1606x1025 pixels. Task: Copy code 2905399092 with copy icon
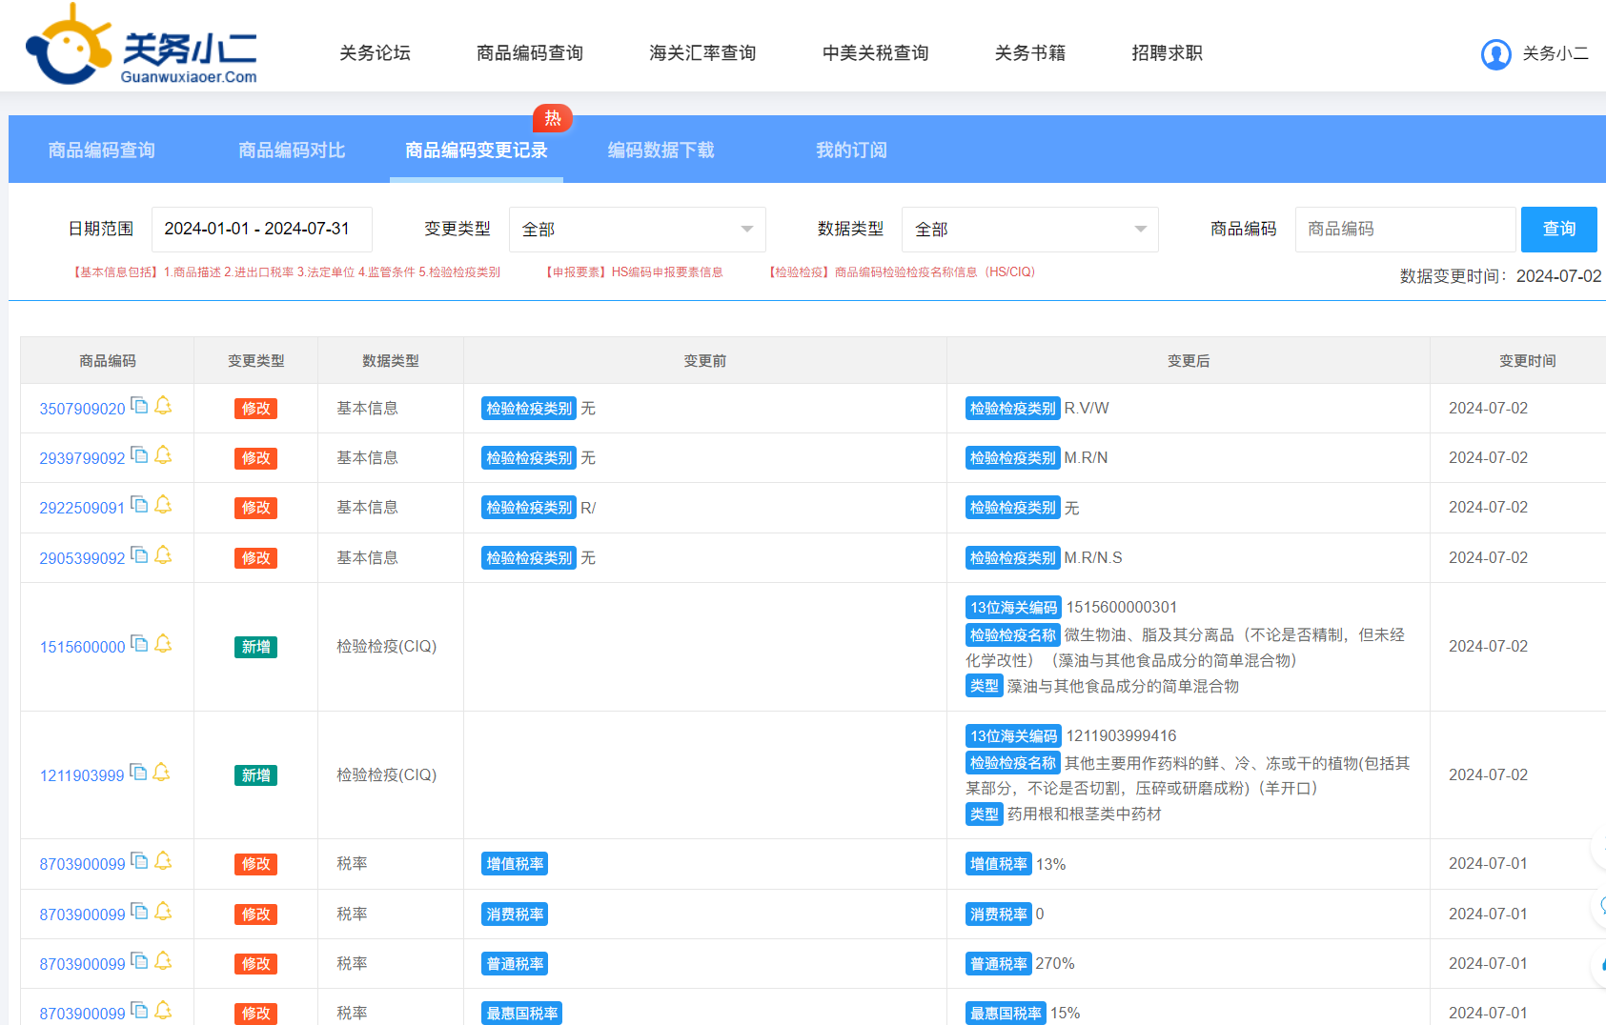(x=139, y=555)
